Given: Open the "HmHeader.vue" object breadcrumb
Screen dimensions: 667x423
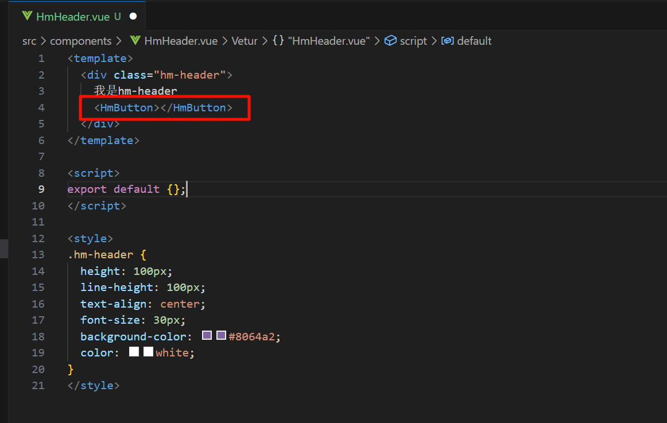Looking at the screenshot, I should click(329, 41).
